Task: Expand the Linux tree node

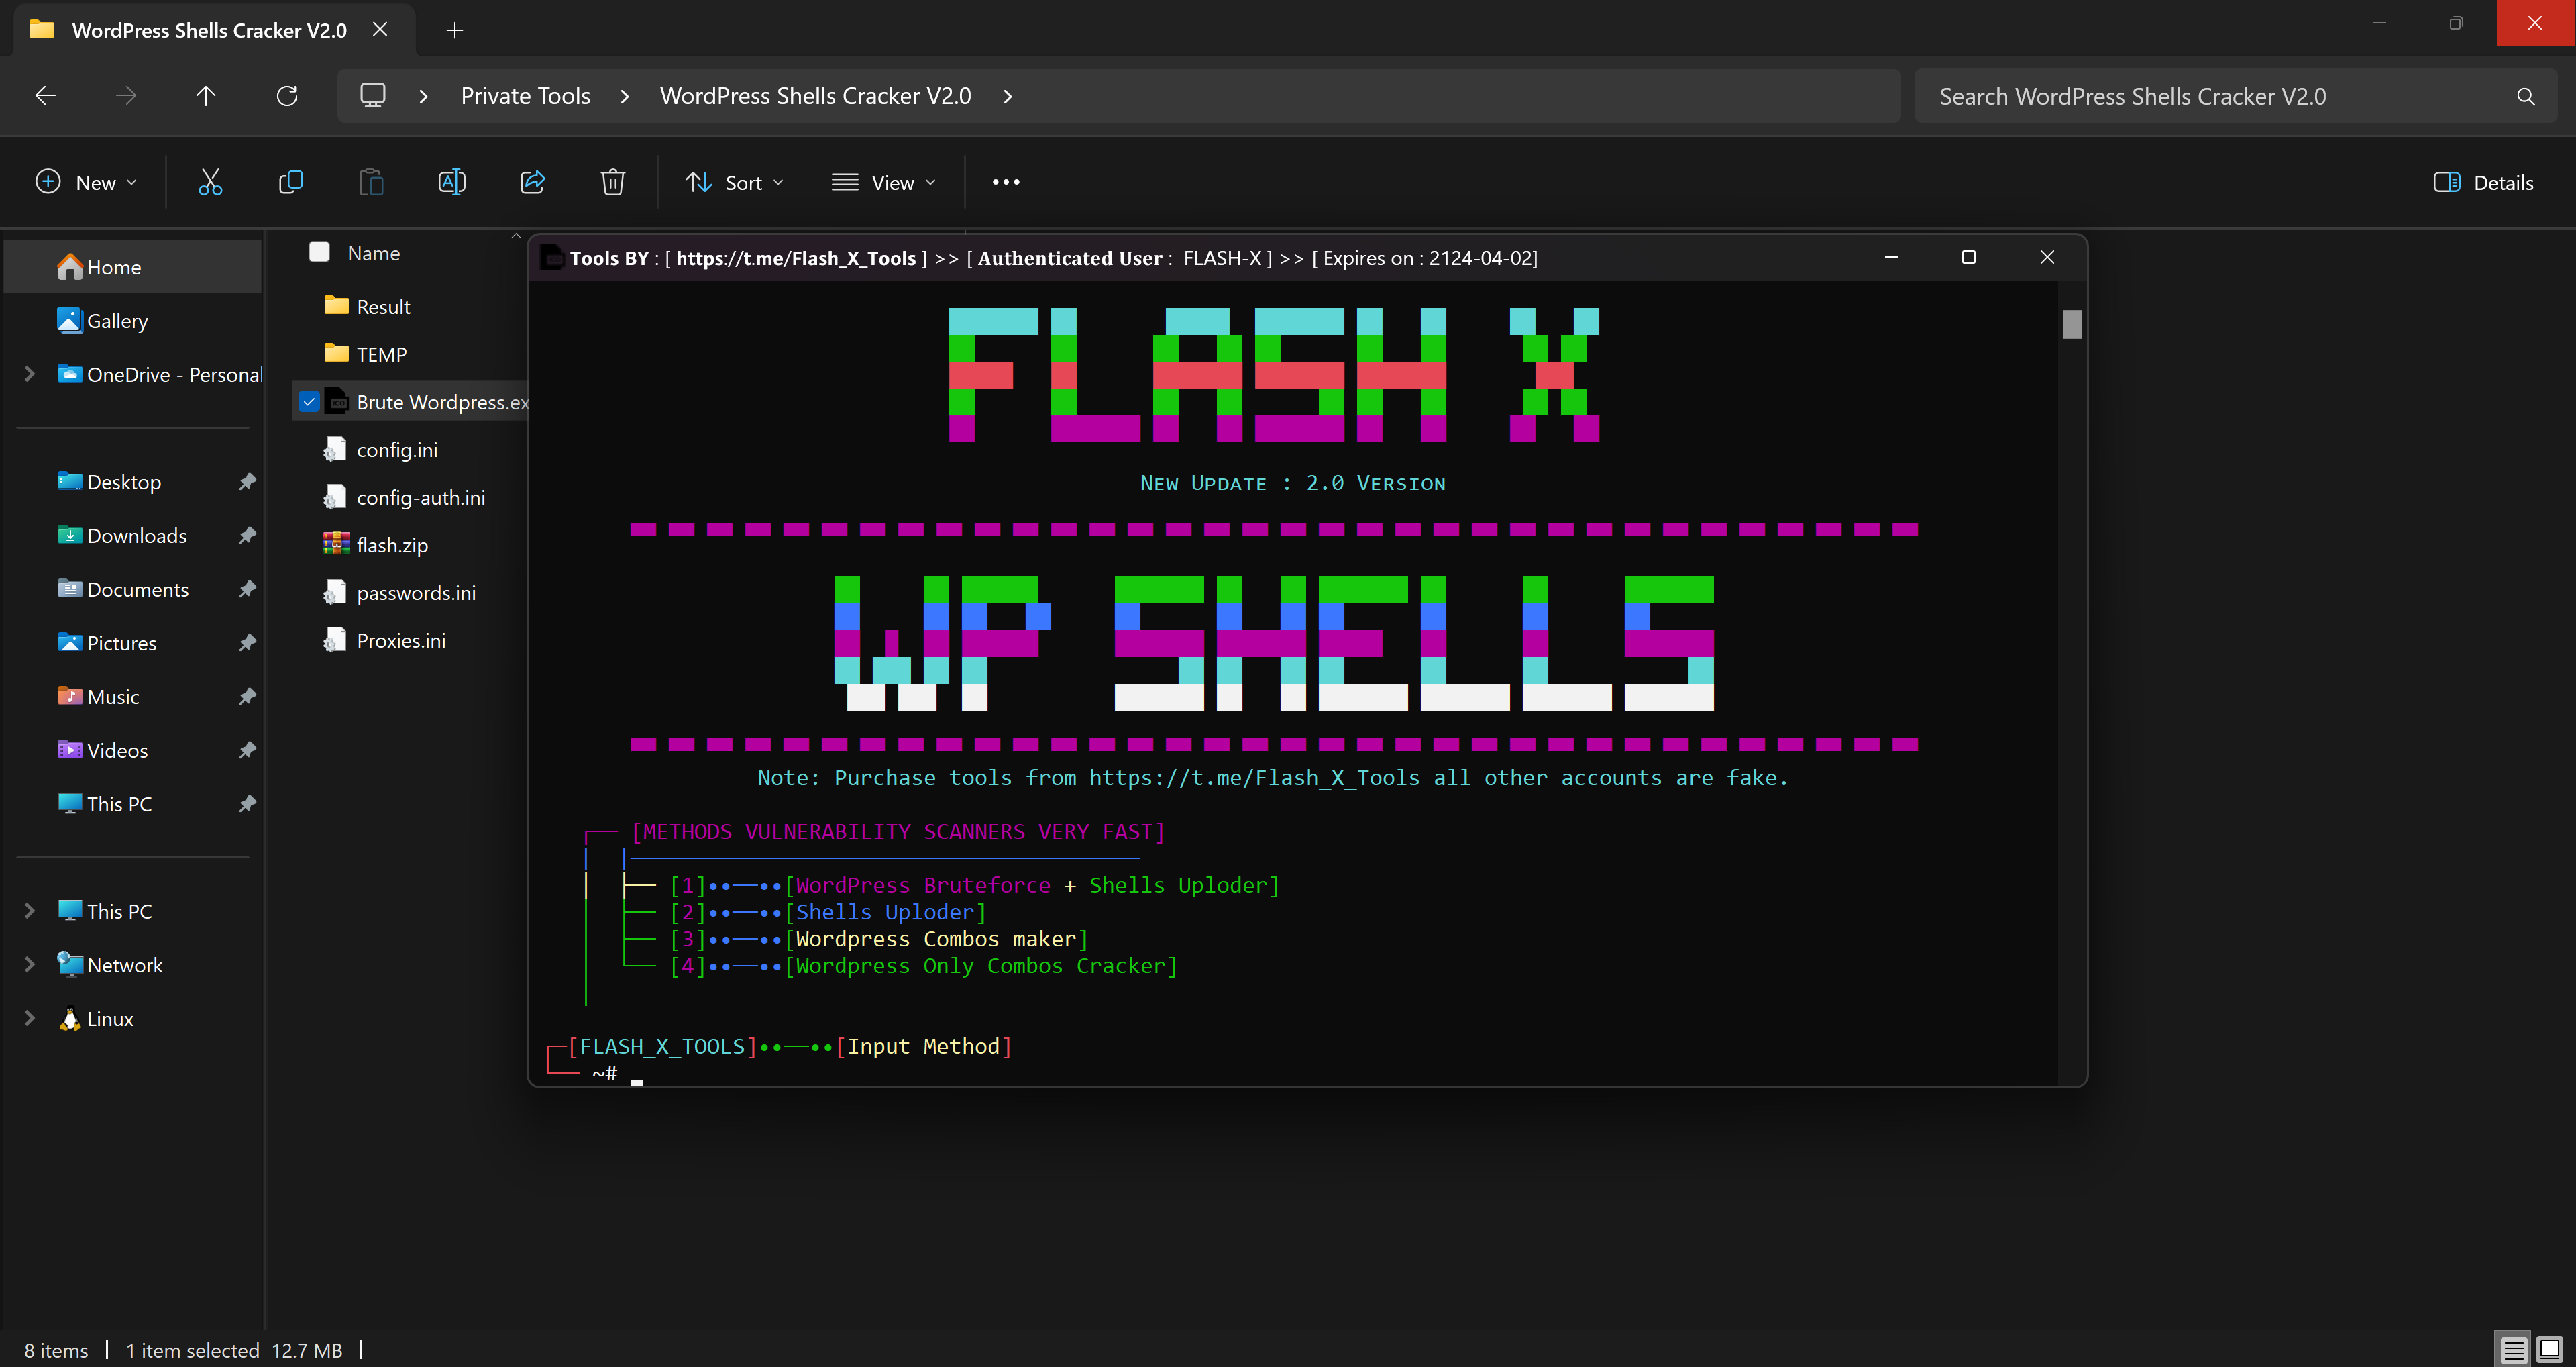Action: click(30, 1019)
